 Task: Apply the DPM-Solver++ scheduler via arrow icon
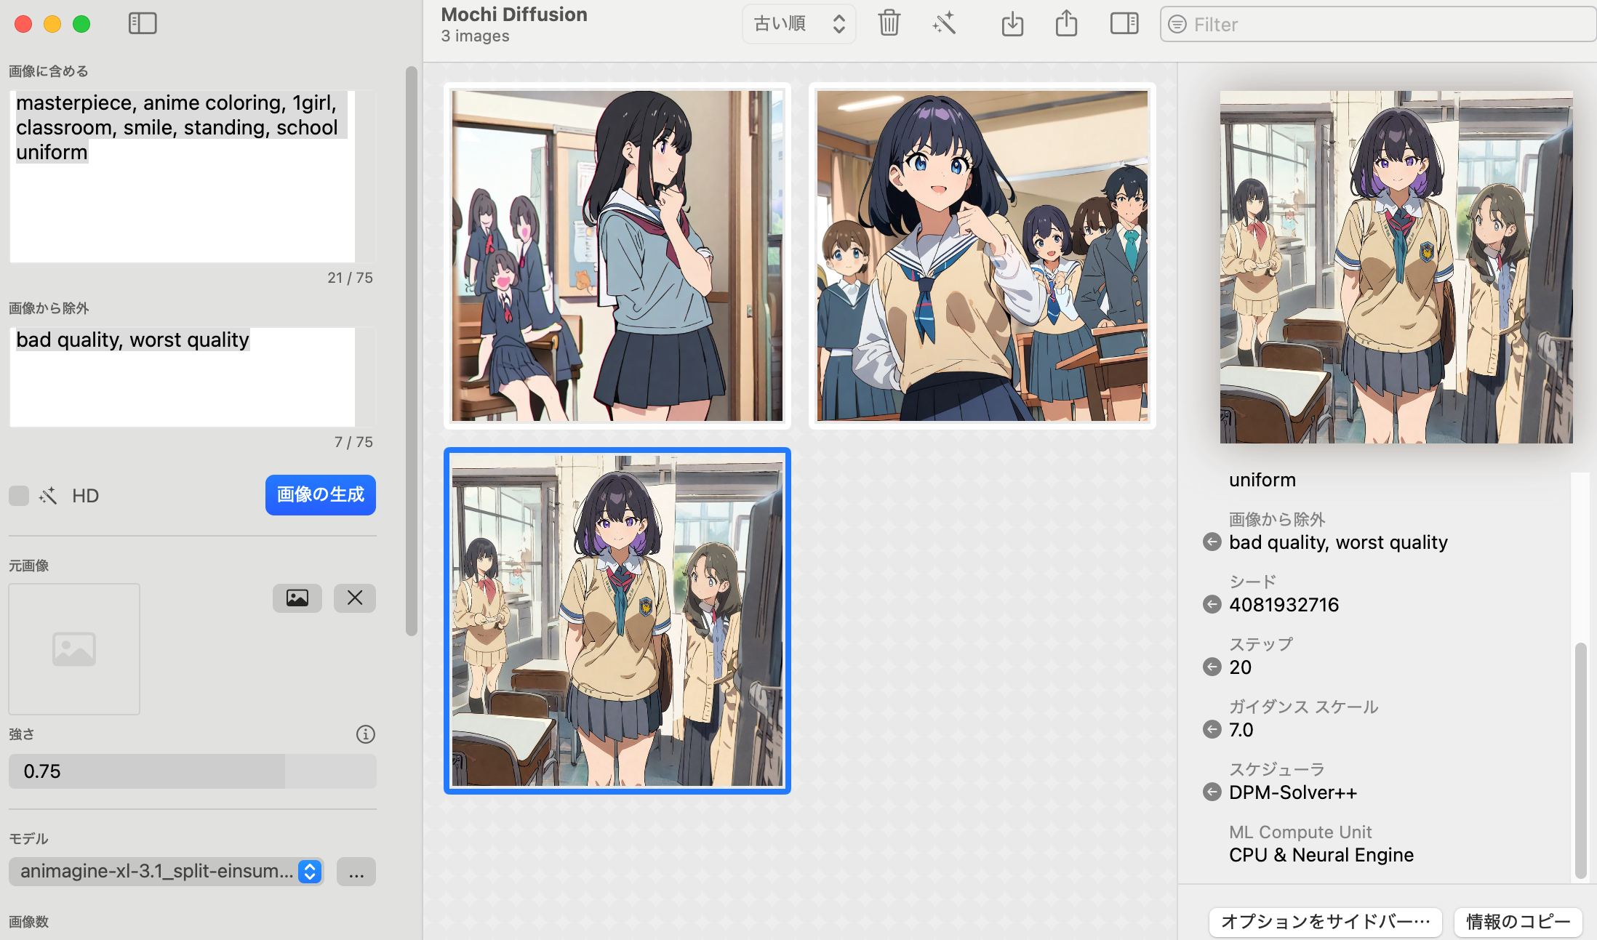pyautogui.click(x=1212, y=792)
